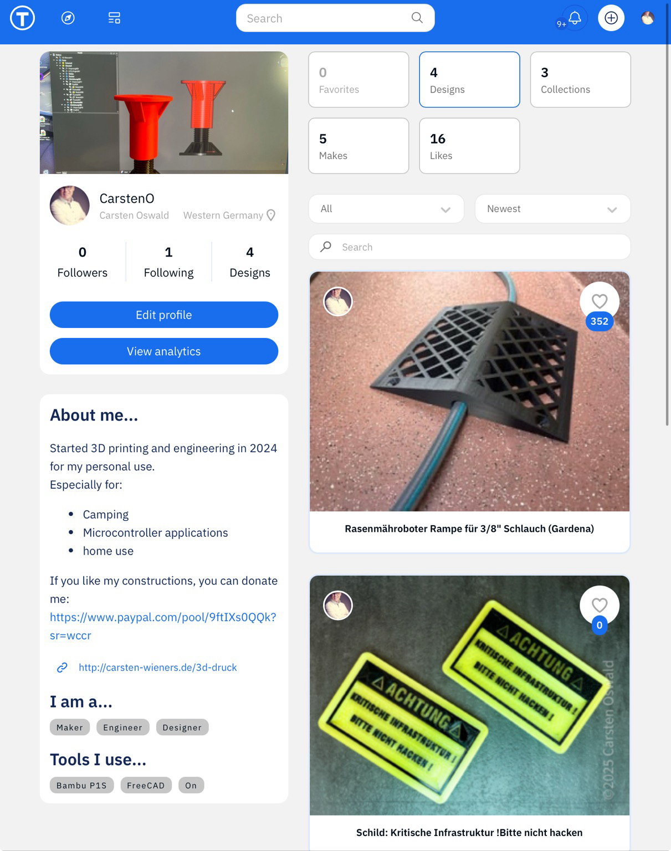This screenshot has height=851, width=671.
Task: Switch to the Makes tab
Action: [358, 146]
